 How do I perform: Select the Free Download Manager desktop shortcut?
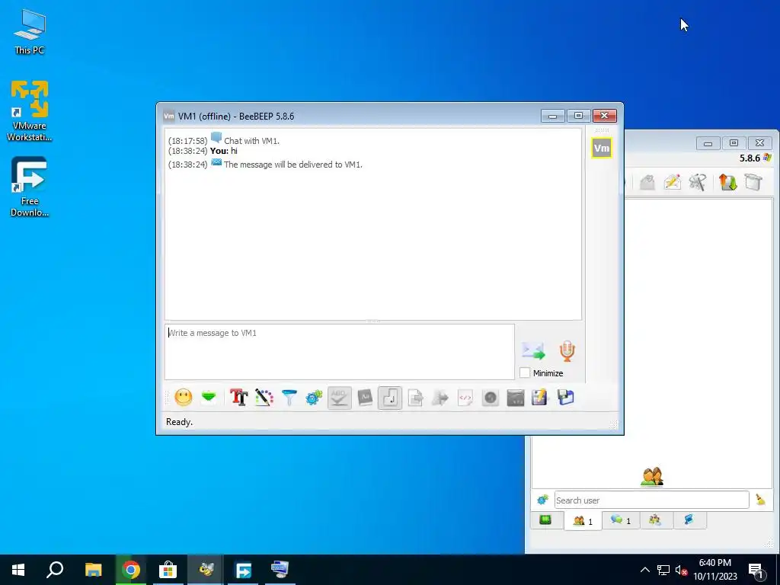[30, 187]
